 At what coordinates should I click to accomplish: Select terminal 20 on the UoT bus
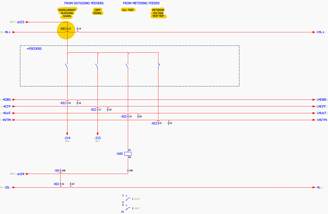point(138,116)
